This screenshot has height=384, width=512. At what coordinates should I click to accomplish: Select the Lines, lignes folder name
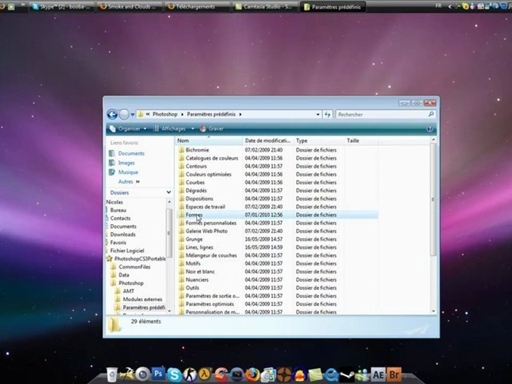coord(199,247)
